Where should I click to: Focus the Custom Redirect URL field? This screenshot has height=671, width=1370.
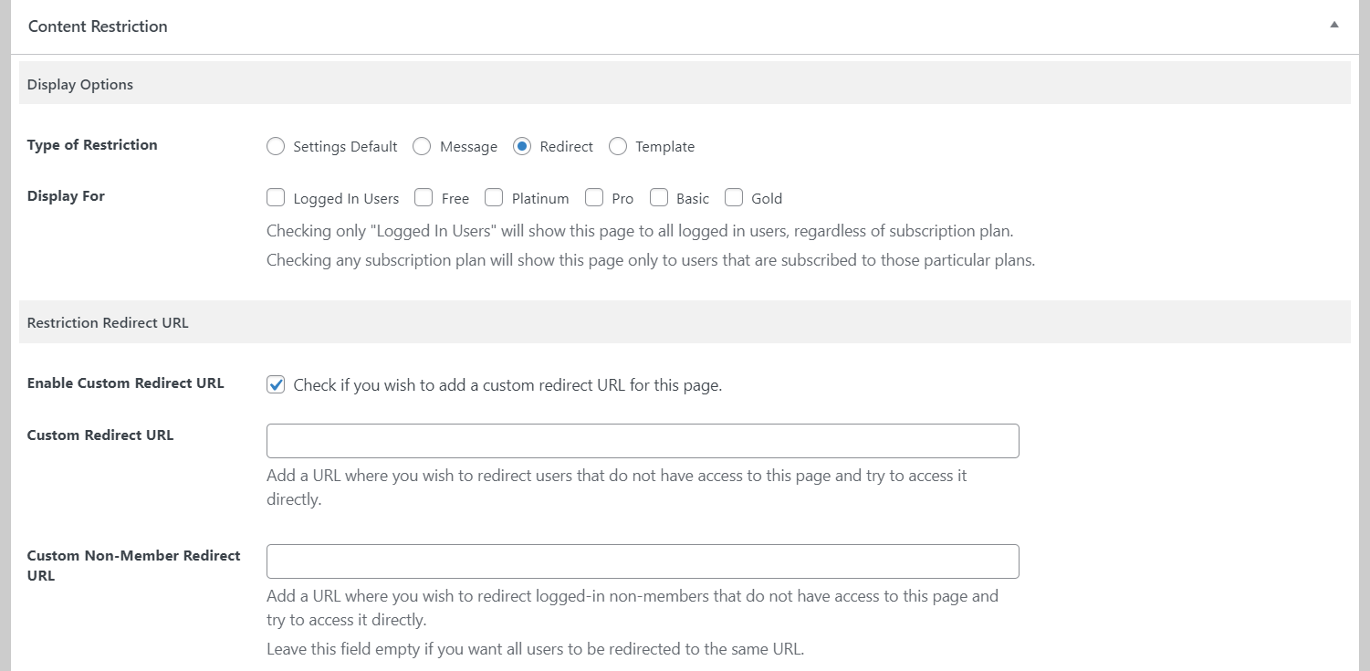click(643, 441)
